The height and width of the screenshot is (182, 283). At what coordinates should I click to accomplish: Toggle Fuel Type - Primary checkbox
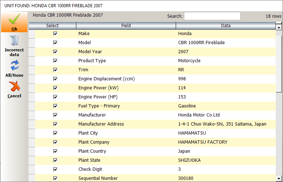point(55,106)
